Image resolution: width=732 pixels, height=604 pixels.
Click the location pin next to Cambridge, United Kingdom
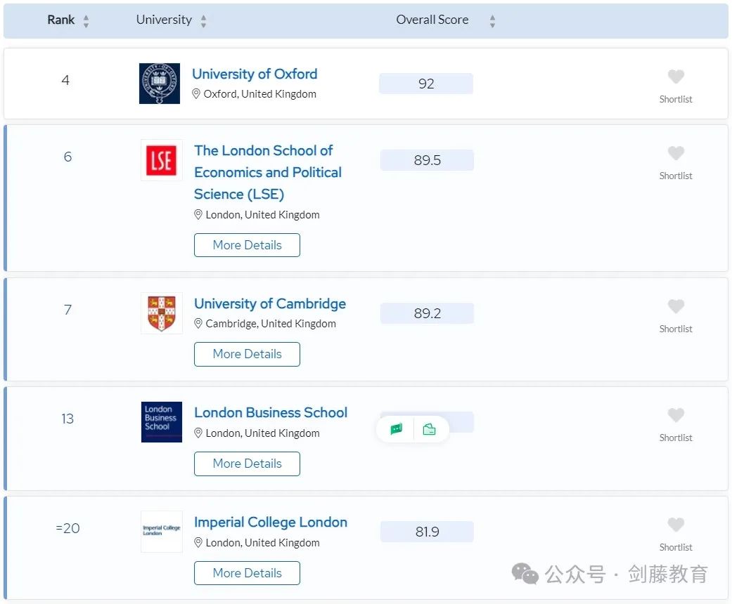tap(198, 323)
